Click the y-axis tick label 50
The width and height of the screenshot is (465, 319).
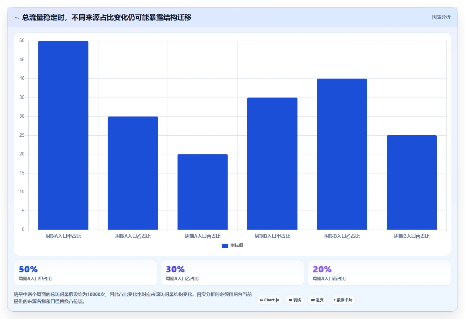coord(22,41)
